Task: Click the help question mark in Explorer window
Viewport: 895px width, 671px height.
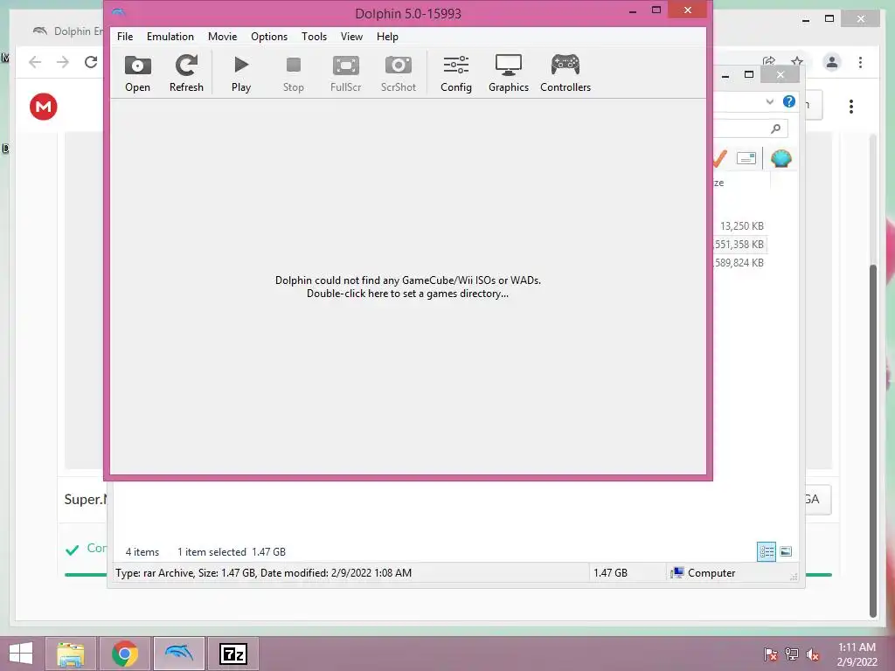Action: point(789,101)
